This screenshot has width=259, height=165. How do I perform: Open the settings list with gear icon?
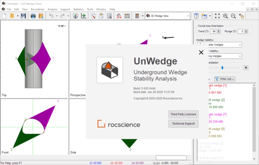[x=109, y=16]
